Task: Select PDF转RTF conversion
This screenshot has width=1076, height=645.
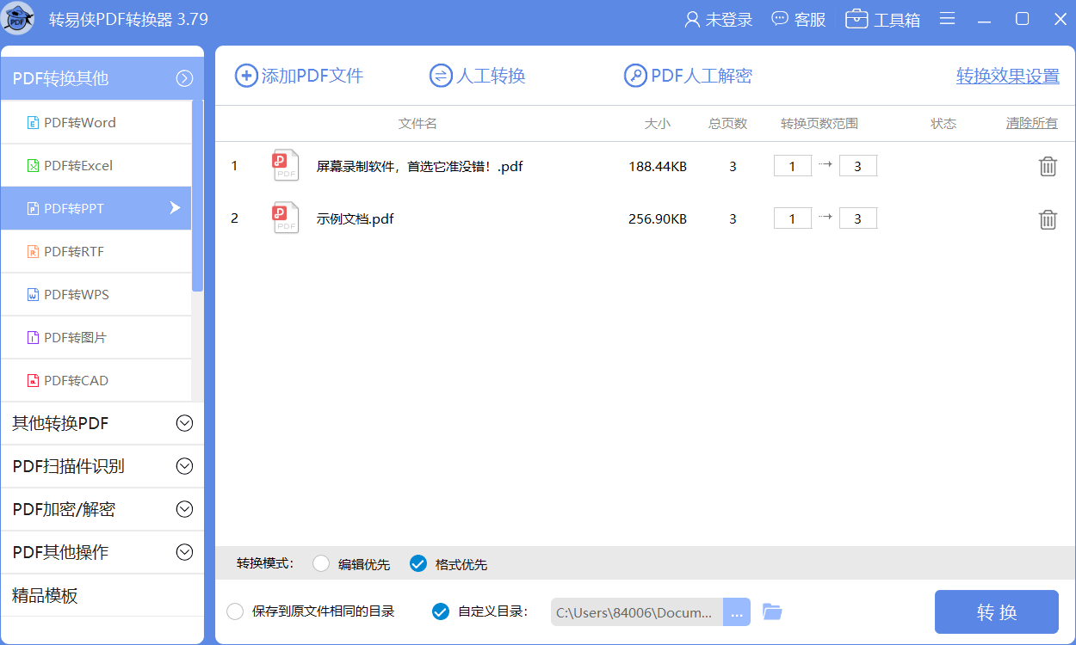Action: tap(96, 251)
